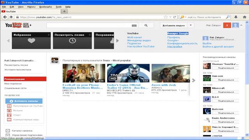Open the Менеджер видео link
The width and height of the screenshot is (249, 140).
[139, 40]
